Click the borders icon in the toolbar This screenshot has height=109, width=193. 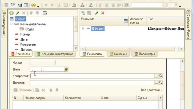(x=66, y=5)
